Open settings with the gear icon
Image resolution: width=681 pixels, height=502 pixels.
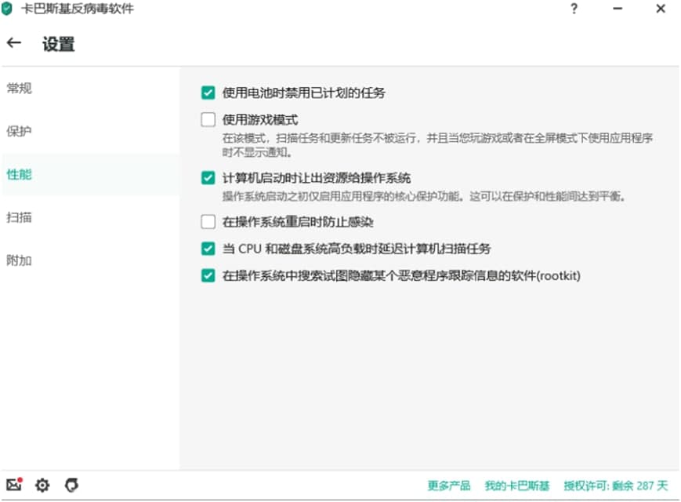42,485
